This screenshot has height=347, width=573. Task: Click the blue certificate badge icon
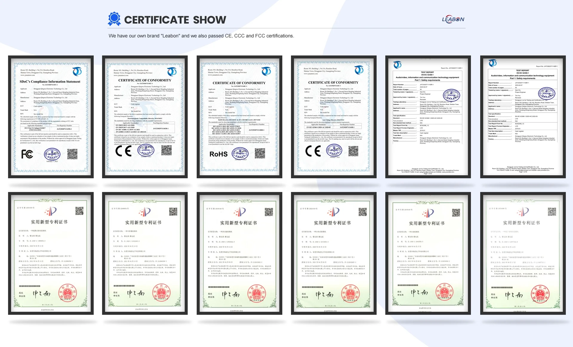[114, 19]
